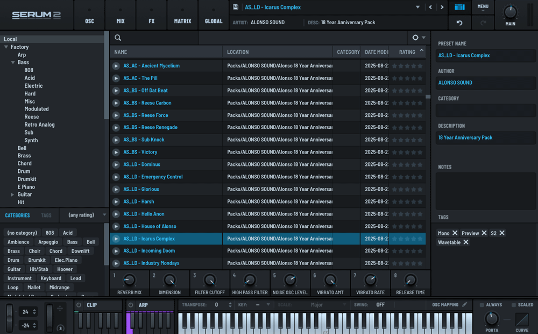Filter by the Keyboard category
Viewport: 538px width, 334px height.
(51, 279)
